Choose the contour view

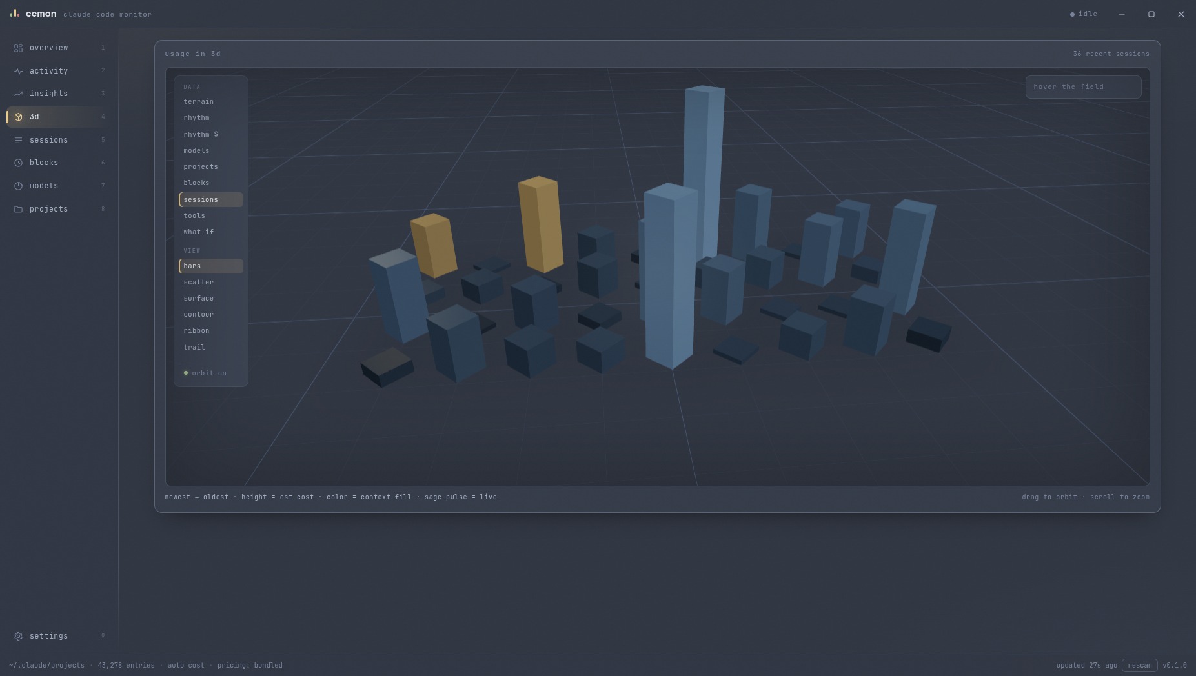coord(211,314)
